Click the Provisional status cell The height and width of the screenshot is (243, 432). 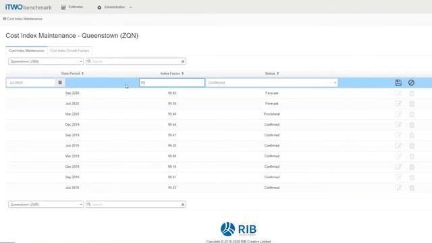pyautogui.click(x=271, y=114)
